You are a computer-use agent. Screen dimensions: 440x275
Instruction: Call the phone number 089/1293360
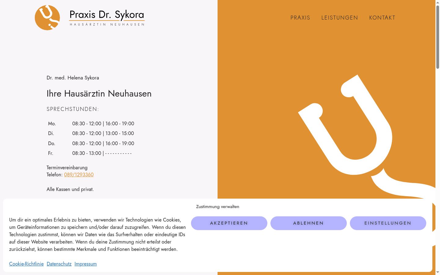click(79, 174)
